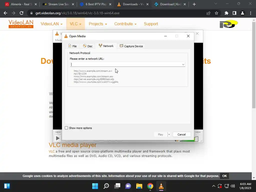The height and width of the screenshot is (192, 256).
Task: Click the VLC link in the description paragraph
Action: coord(51,151)
